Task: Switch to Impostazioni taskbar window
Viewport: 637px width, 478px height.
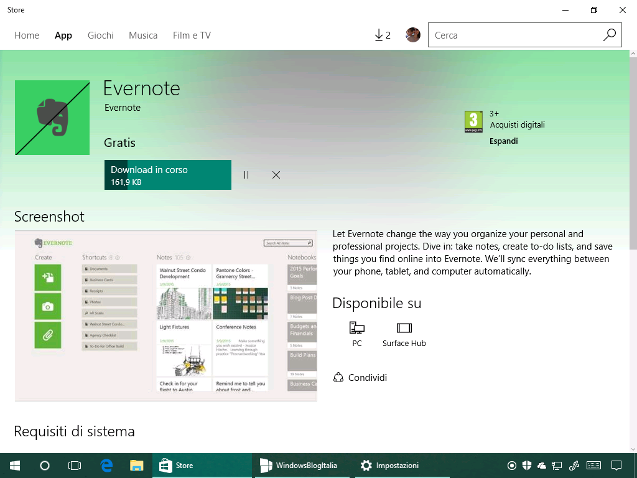Action: tap(402, 466)
